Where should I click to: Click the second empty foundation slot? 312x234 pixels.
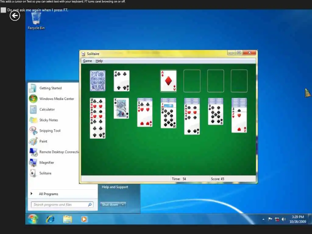pos(216,81)
